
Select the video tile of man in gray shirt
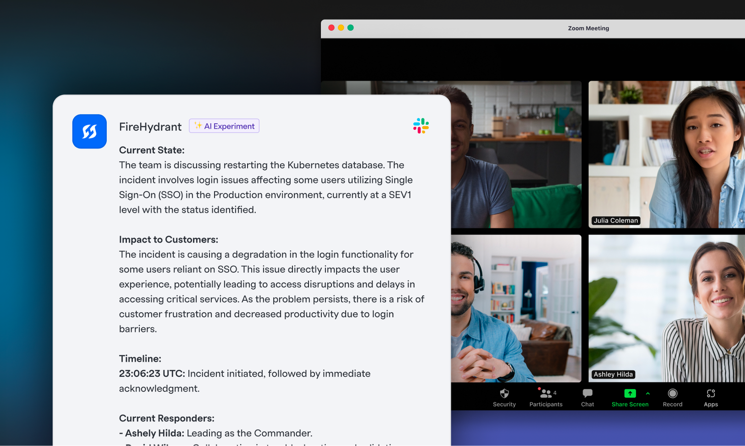click(x=516, y=154)
